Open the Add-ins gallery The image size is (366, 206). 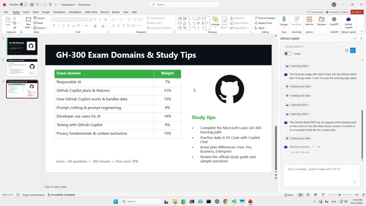point(309,21)
